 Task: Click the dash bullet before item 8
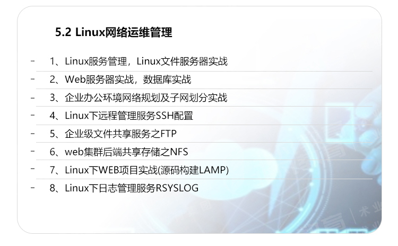click(33, 188)
